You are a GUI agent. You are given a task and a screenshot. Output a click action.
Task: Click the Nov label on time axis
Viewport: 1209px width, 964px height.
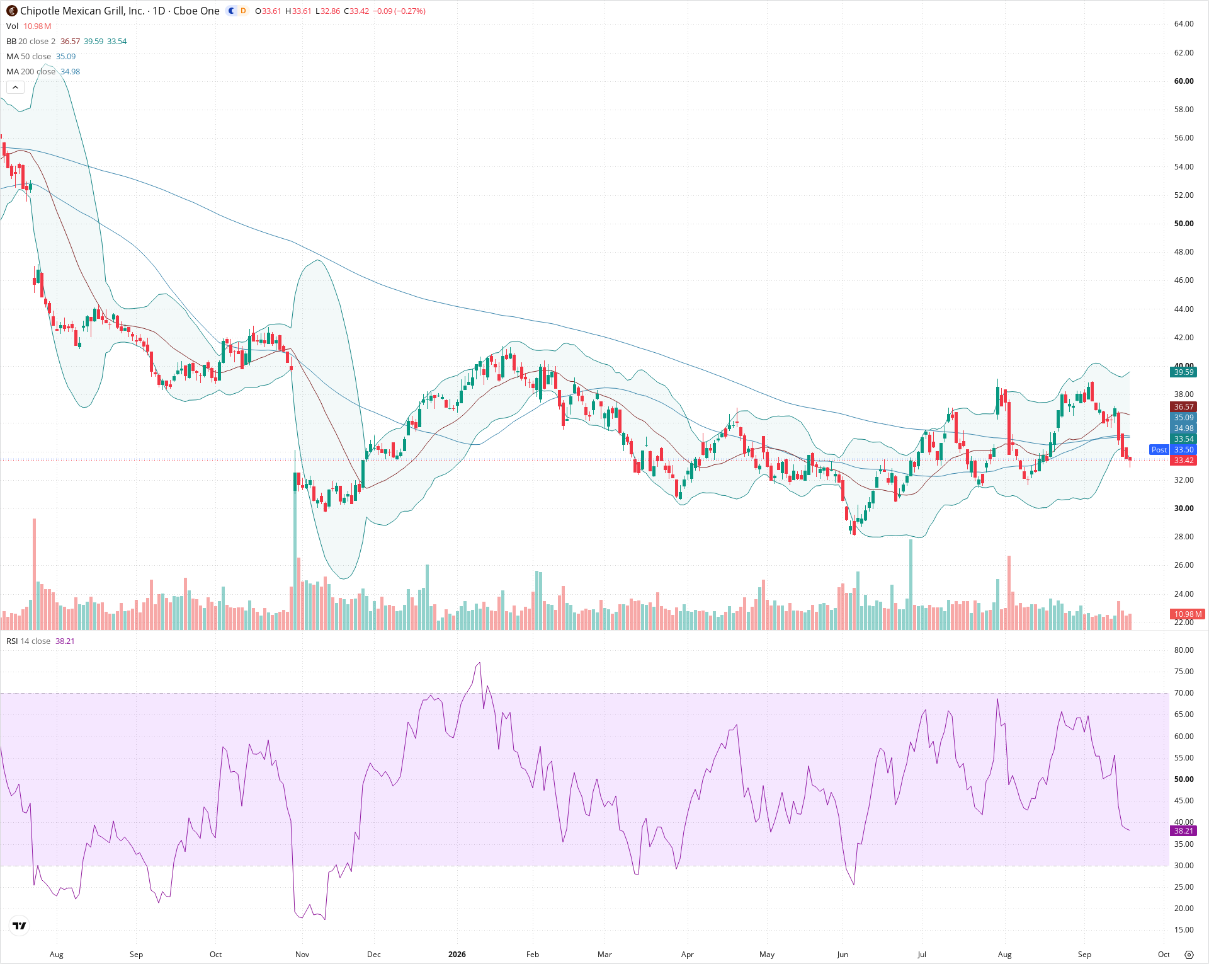(x=302, y=955)
